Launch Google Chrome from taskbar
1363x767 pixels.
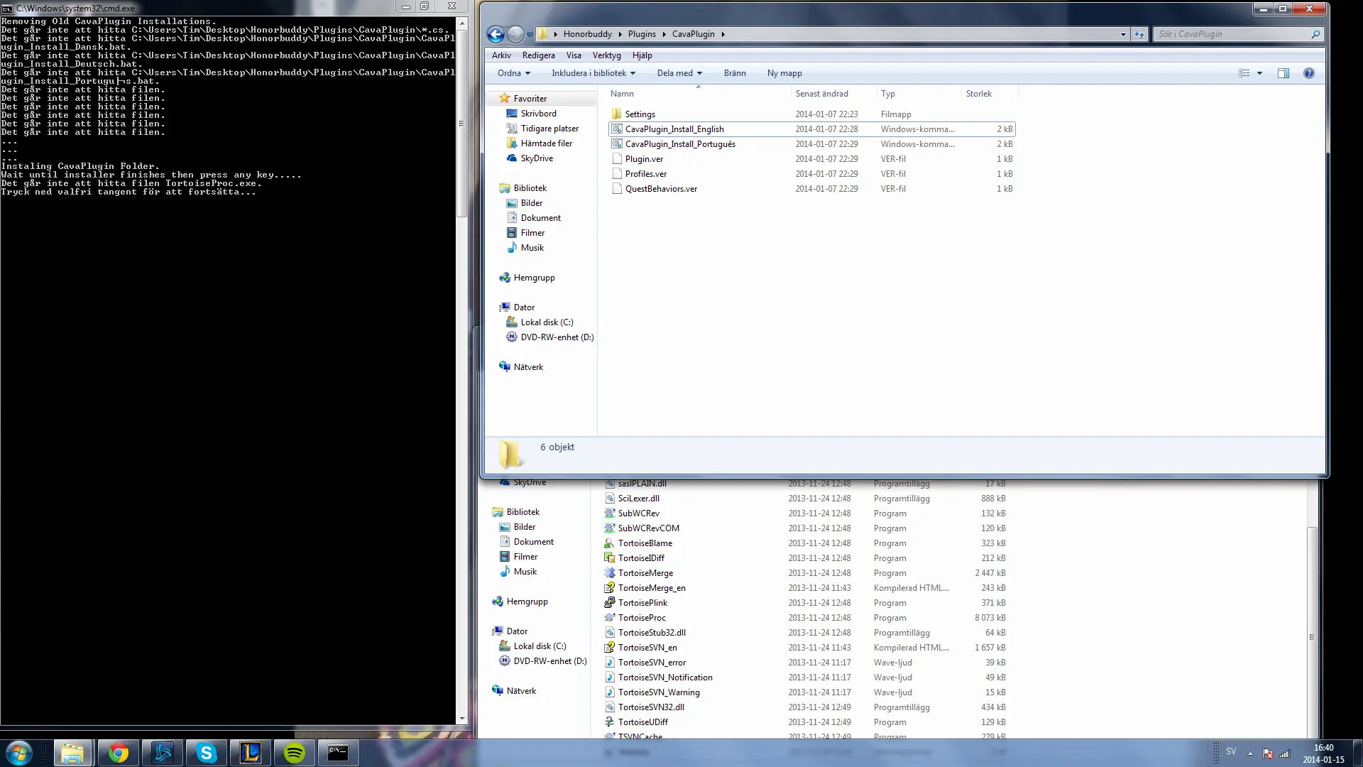coord(119,753)
